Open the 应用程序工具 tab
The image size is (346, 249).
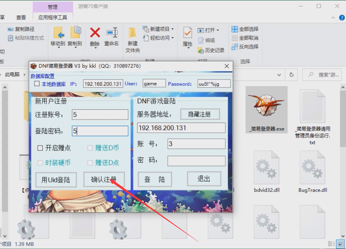pyautogui.click(x=53, y=17)
